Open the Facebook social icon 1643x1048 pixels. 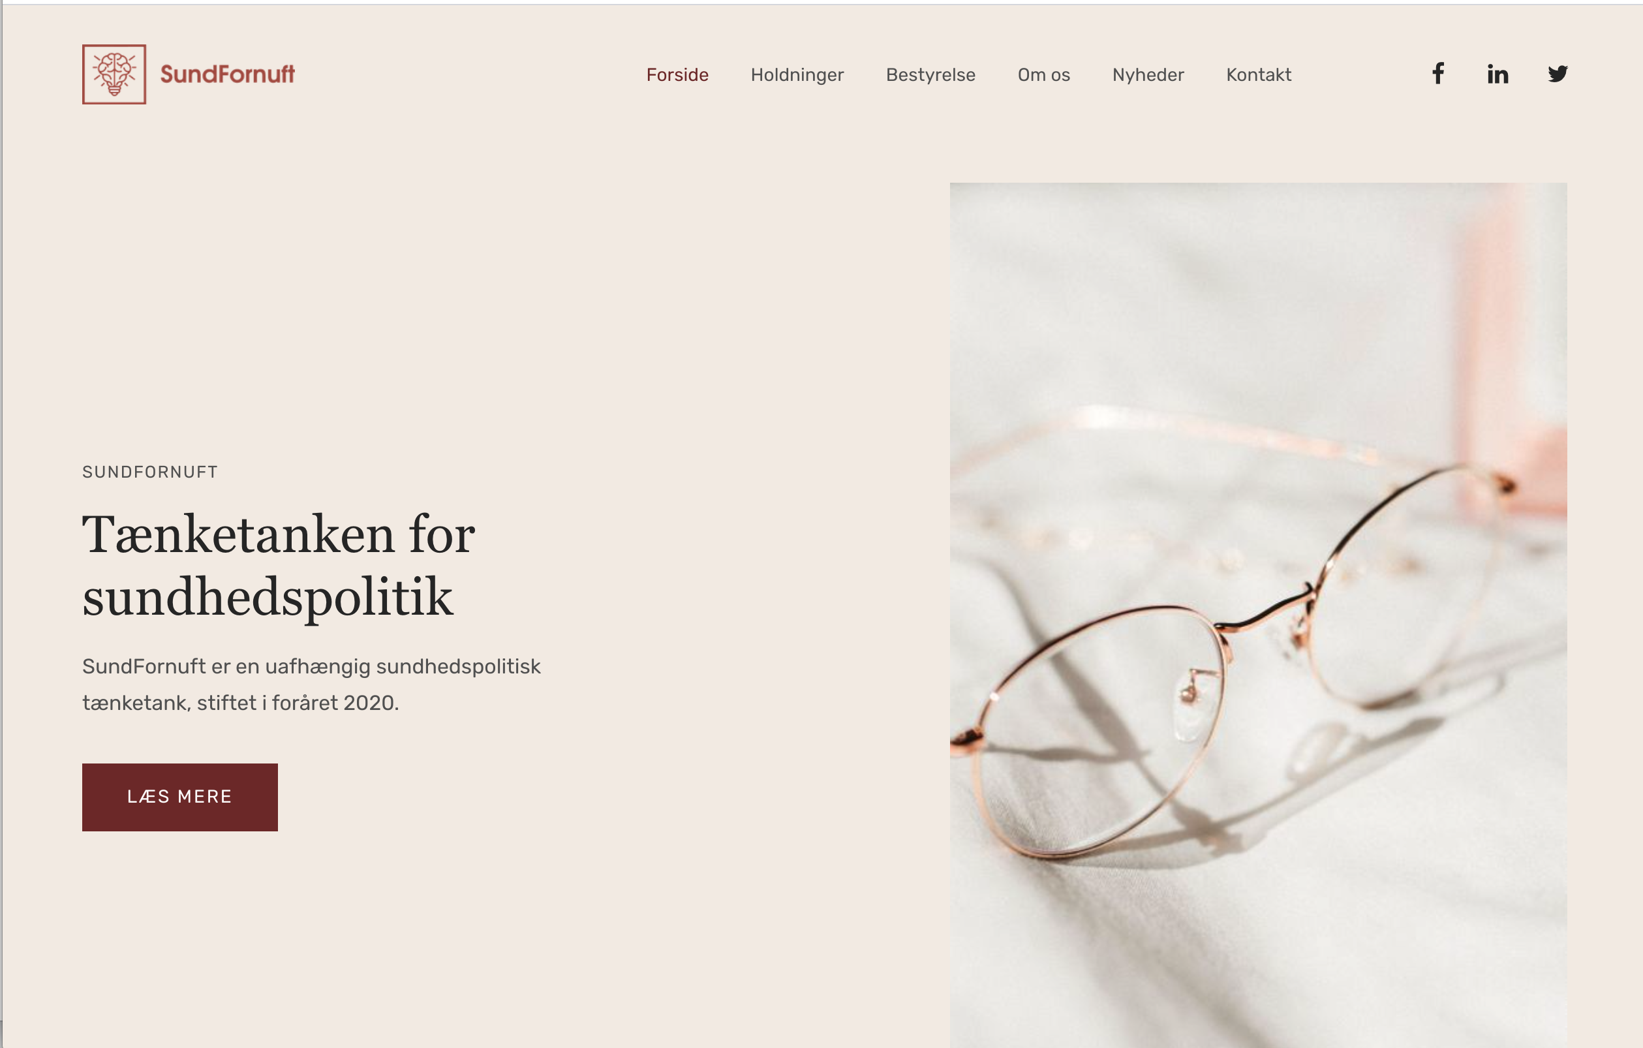pos(1437,74)
